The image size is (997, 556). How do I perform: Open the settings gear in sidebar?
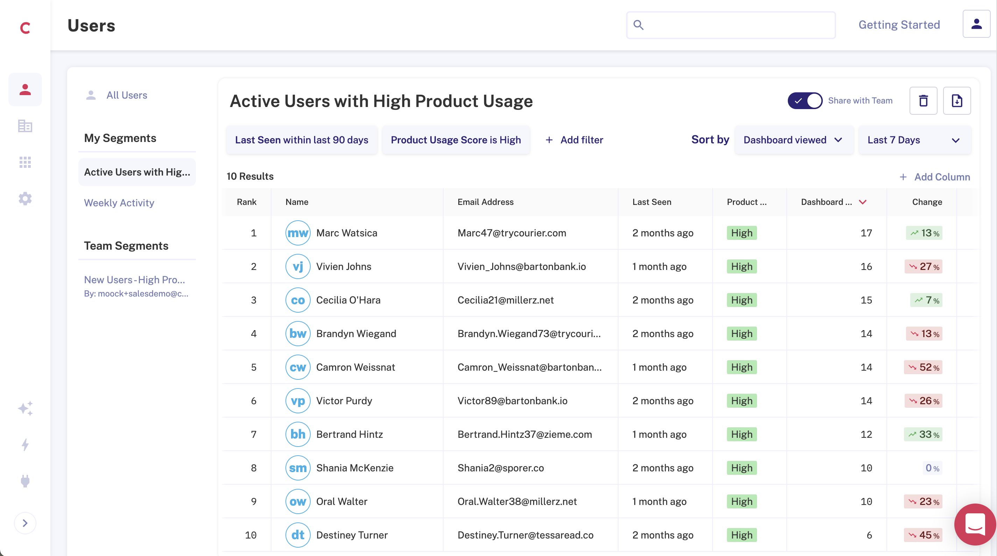point(25,199)
